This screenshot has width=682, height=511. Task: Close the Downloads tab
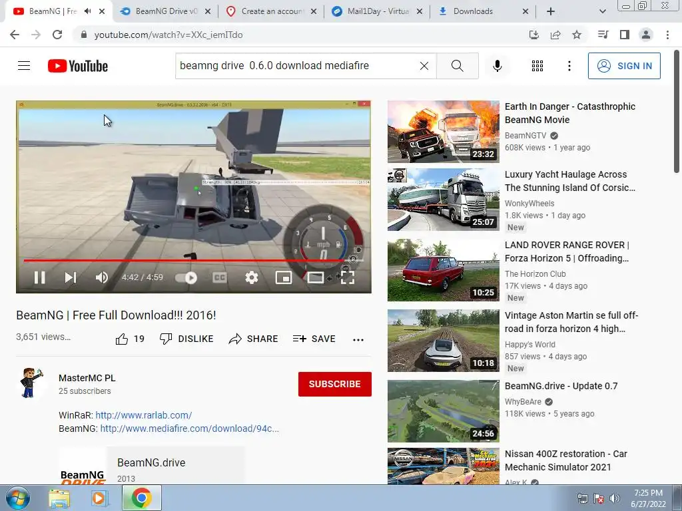pyautogui.click(x=525, y=11)
